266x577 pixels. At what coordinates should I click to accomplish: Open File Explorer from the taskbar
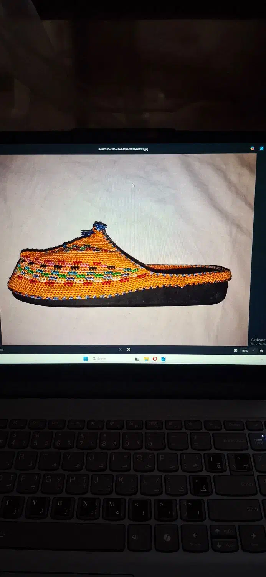click(146, 359)
